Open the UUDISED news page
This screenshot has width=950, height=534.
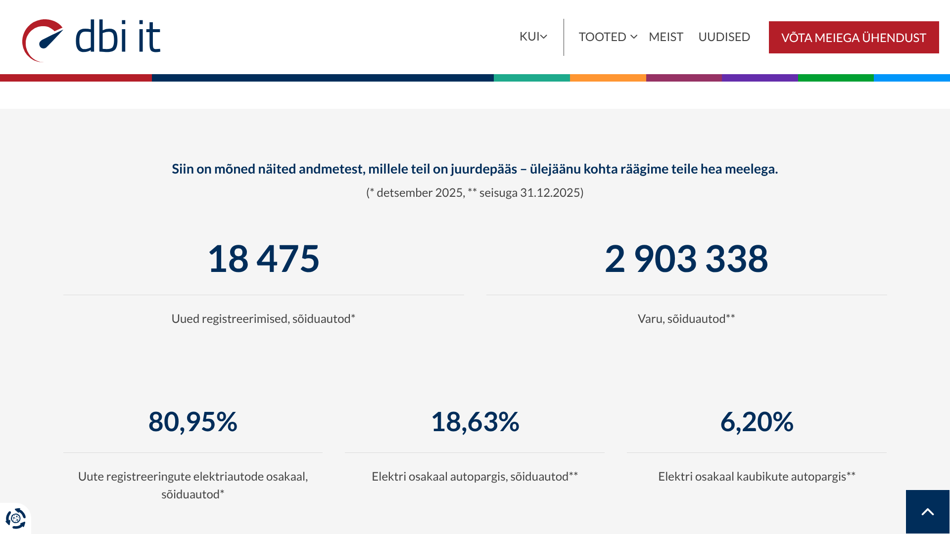tap(724, 37)
